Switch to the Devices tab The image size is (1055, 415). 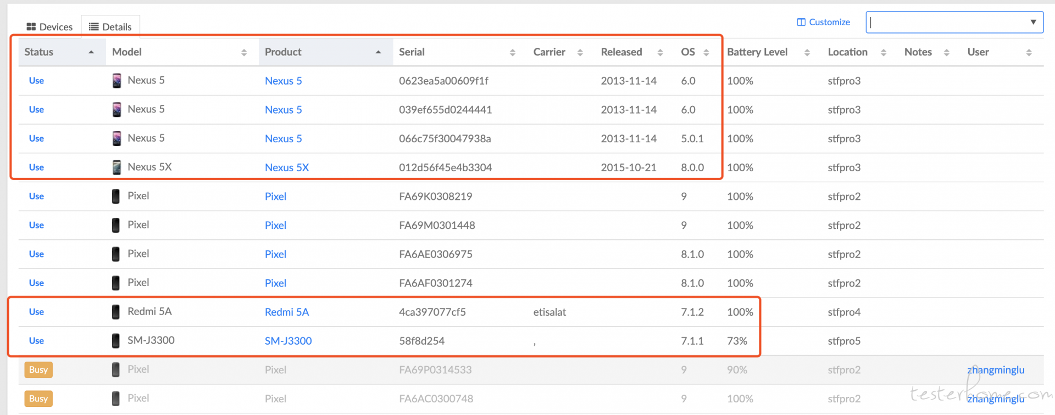(49, 27)
